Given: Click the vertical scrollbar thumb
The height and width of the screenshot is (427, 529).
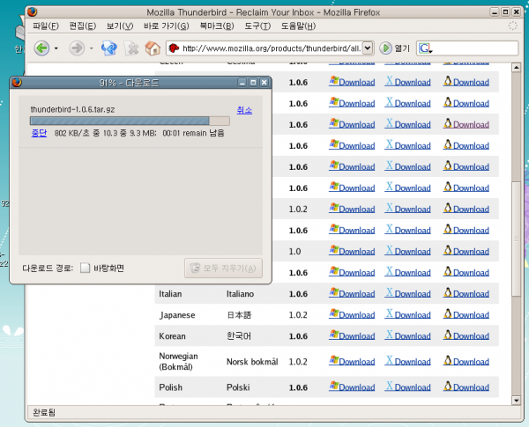Looking at the screenshot, I should tap(516, 239).
